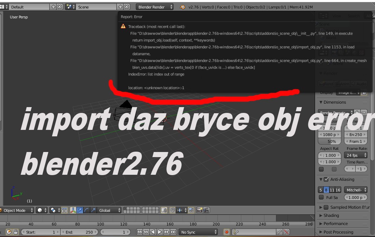Open the Mitchell- filter dropdown
Screen dimensions: 375x237
pyautogui.click(x=356, y=190)
